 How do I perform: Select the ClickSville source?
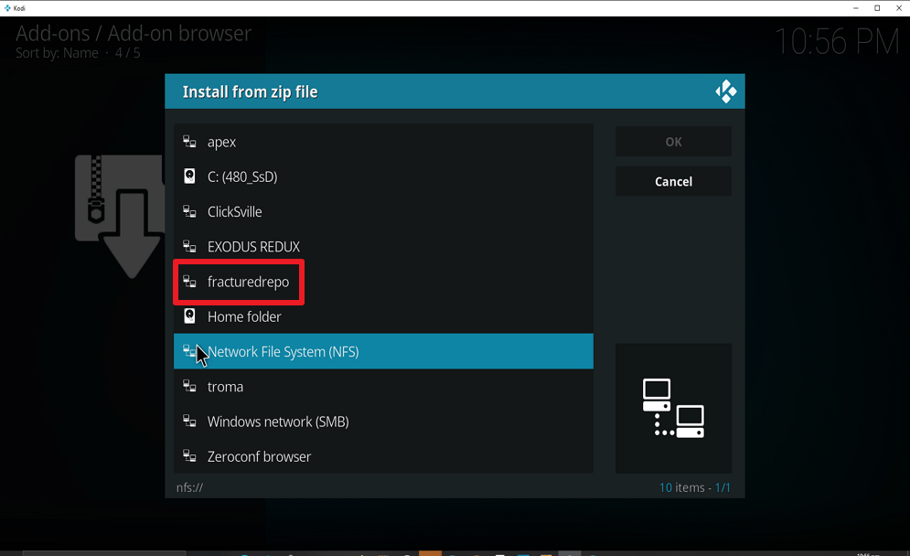(x=383, y=212)
